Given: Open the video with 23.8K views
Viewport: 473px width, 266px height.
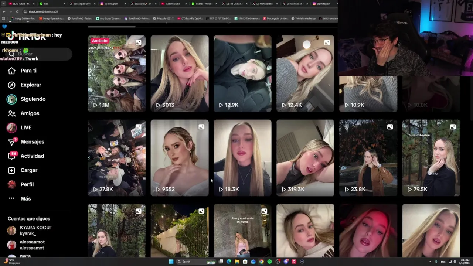Looking at the screenshot, I should point(368,158).
